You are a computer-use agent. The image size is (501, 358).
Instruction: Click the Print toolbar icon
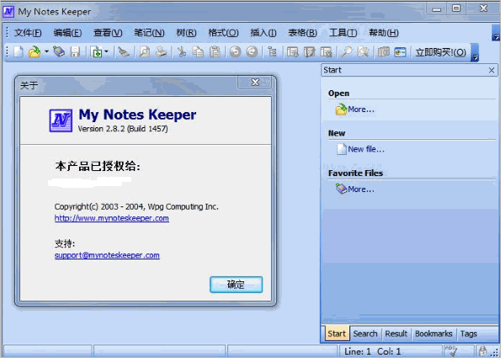[x=162, y=51]
